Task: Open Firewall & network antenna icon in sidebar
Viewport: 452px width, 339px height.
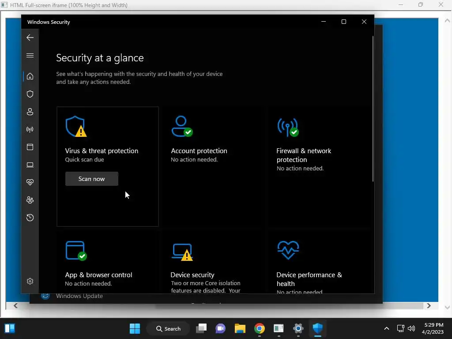Action: coord(30,129)
